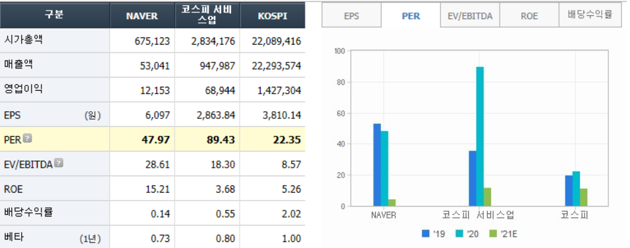Click NAVER EPS value 6,097

click(x=158, y=116)
